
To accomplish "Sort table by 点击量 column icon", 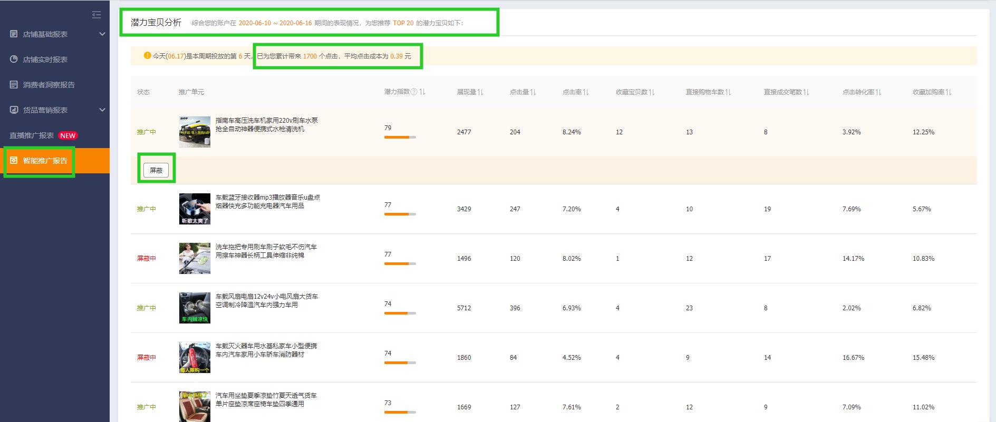I will click(x=533, y=92).
